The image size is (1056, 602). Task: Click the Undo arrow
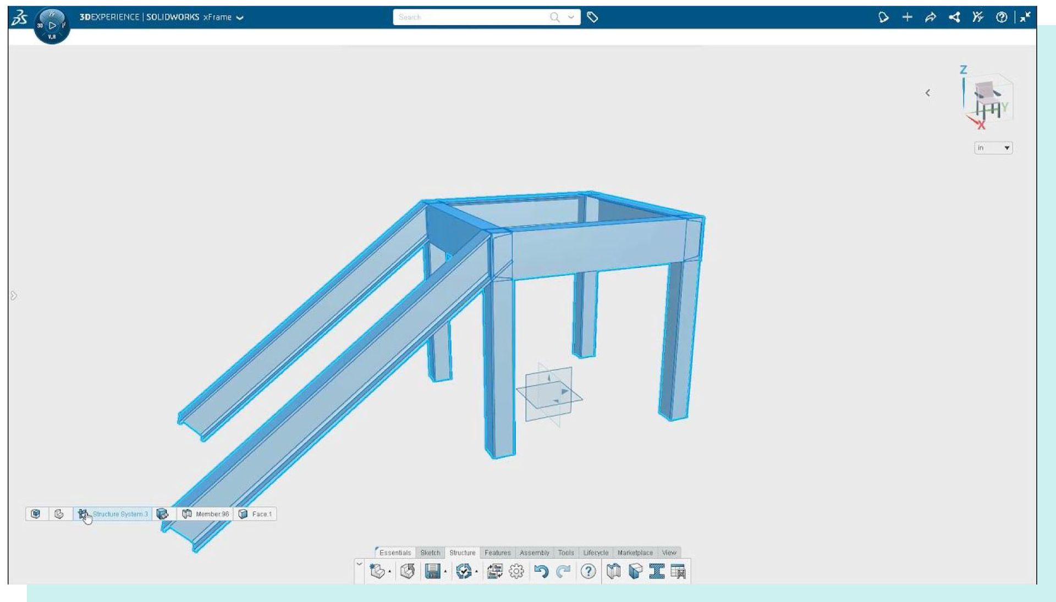[541, 572]
